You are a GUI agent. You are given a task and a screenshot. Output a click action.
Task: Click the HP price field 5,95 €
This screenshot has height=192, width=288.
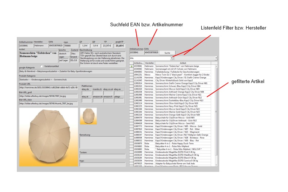95,46
